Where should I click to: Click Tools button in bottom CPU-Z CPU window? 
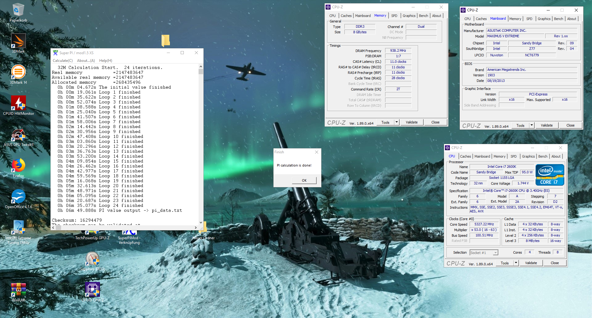(x=505, y=263)
